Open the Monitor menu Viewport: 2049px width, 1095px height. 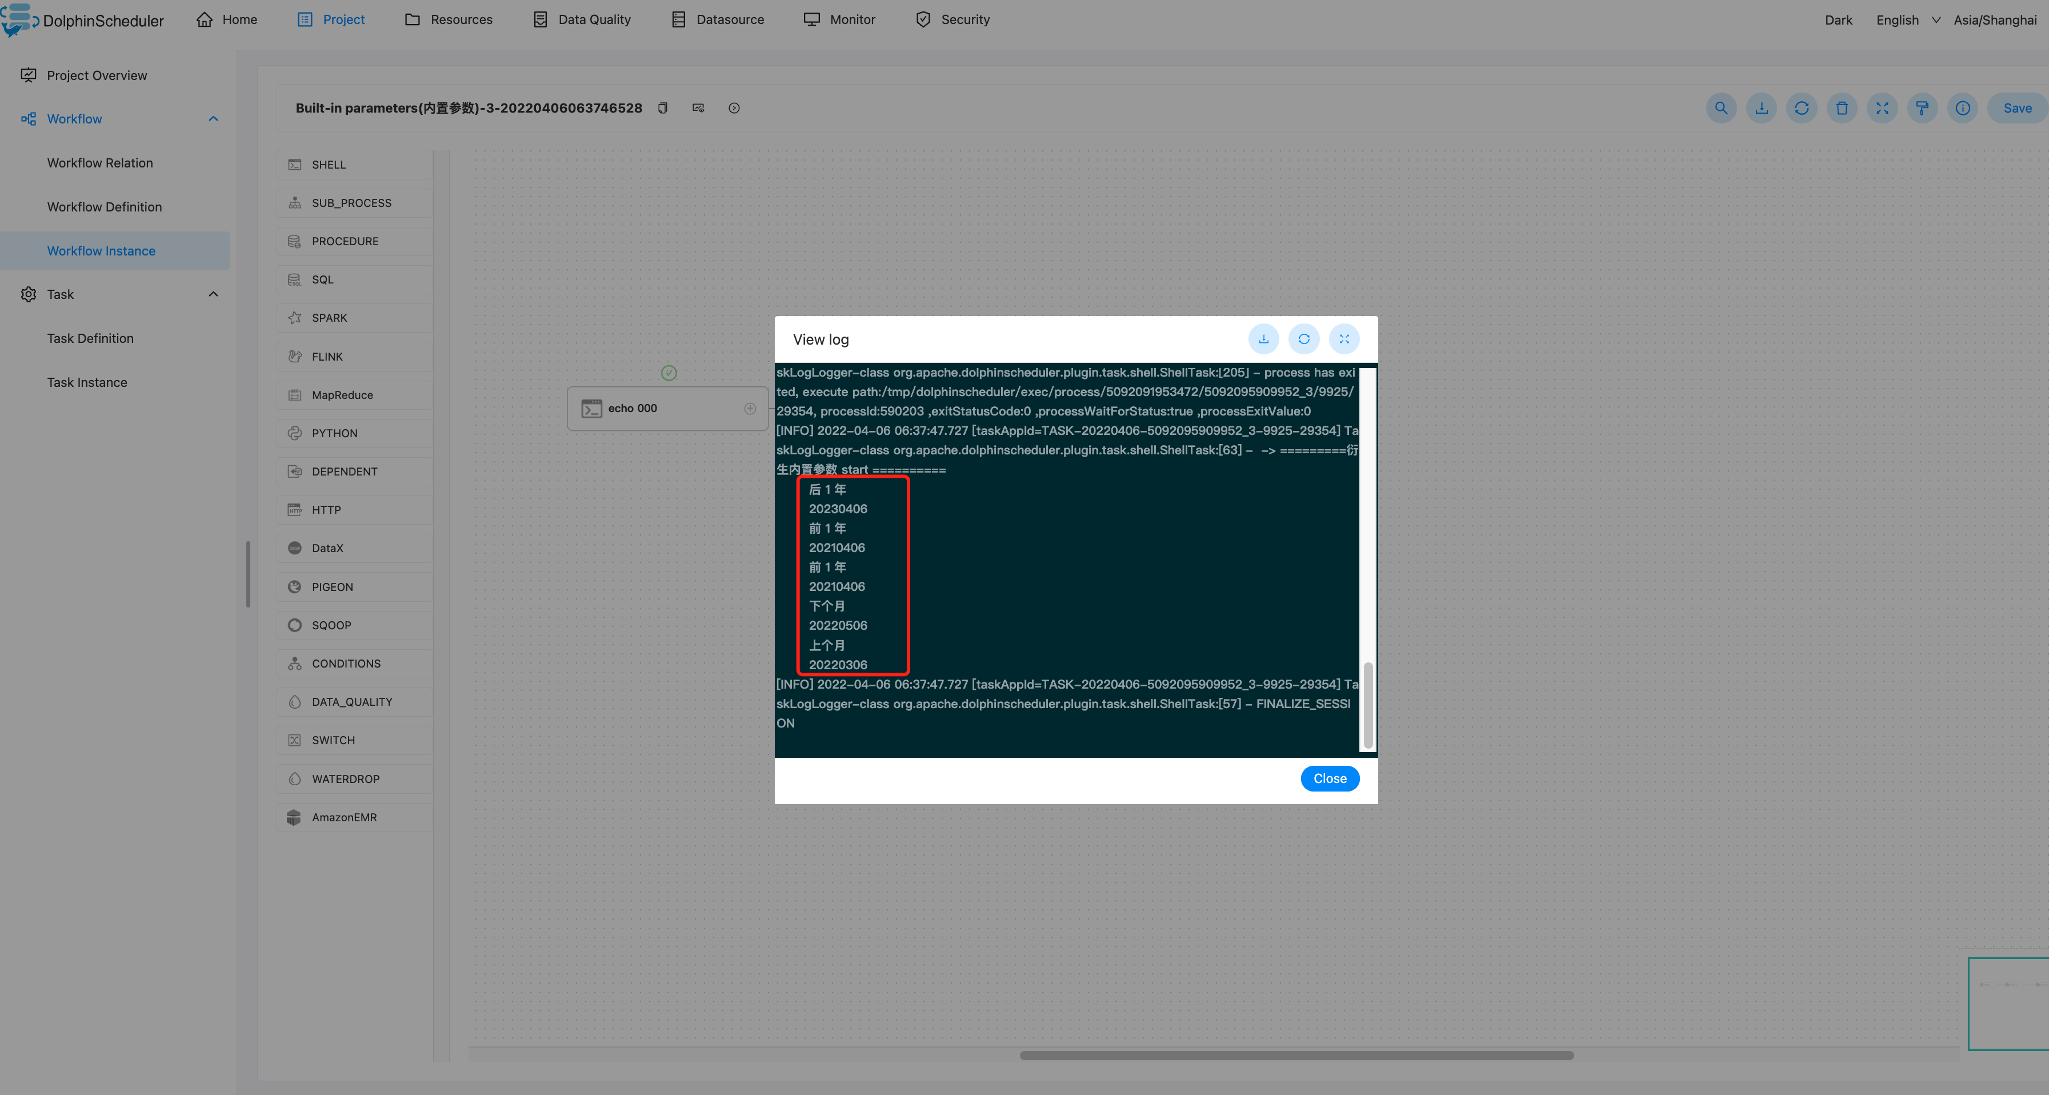tap(840, 19)
